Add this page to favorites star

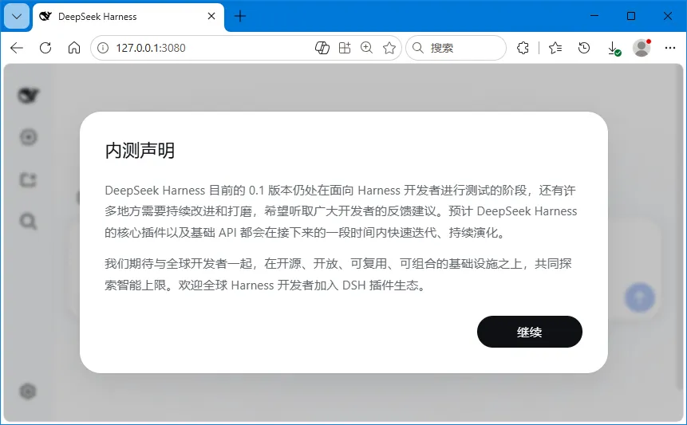coord(389,48)
